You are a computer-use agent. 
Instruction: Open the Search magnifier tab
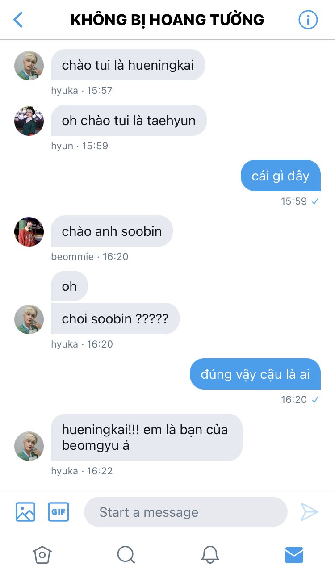pos(126,555)
